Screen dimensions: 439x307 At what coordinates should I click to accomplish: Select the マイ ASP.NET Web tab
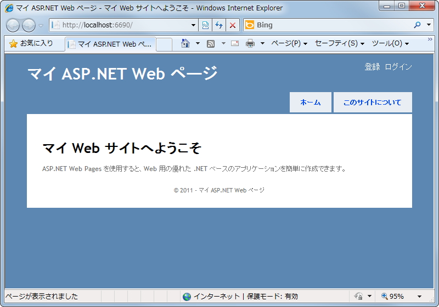[x=110, y=44]
